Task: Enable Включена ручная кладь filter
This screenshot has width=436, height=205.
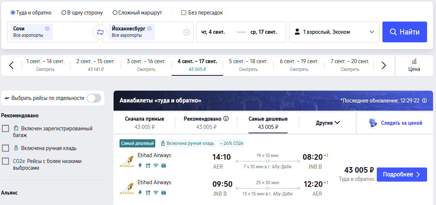Action: tap(6, 148)
